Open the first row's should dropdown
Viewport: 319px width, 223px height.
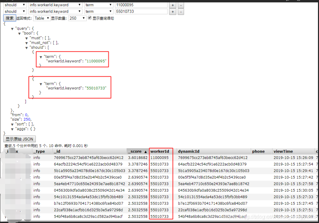(x=15, y=5)
